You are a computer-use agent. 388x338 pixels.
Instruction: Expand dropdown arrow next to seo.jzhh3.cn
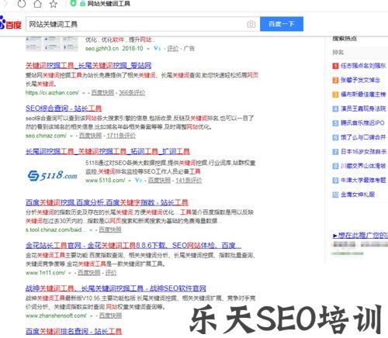pyautogui.click(x=148, y=49)
